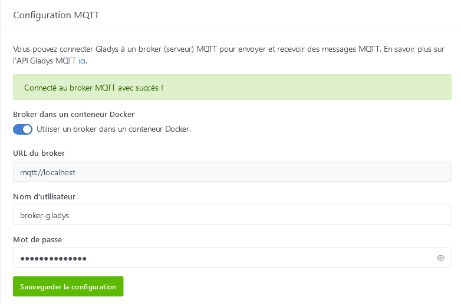The image size is (461, 304).
Task: Disable the Docker container broker switch
Action: pos(22,129)
